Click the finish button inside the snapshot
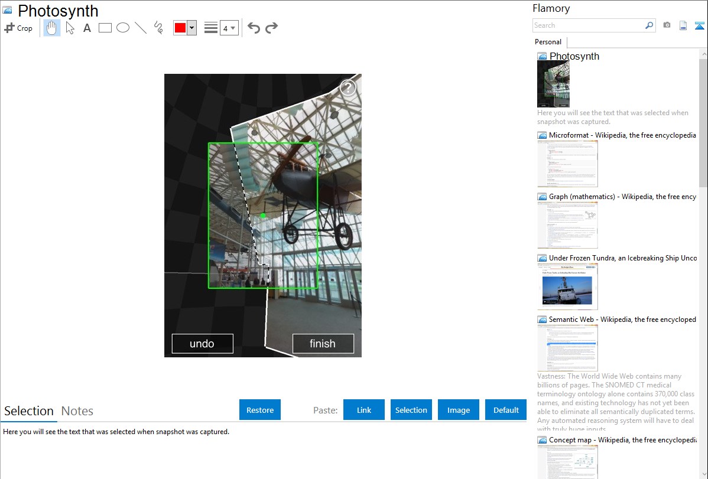Image resolution: width=708 pixels, height=479 pixels. pos(323,344)
